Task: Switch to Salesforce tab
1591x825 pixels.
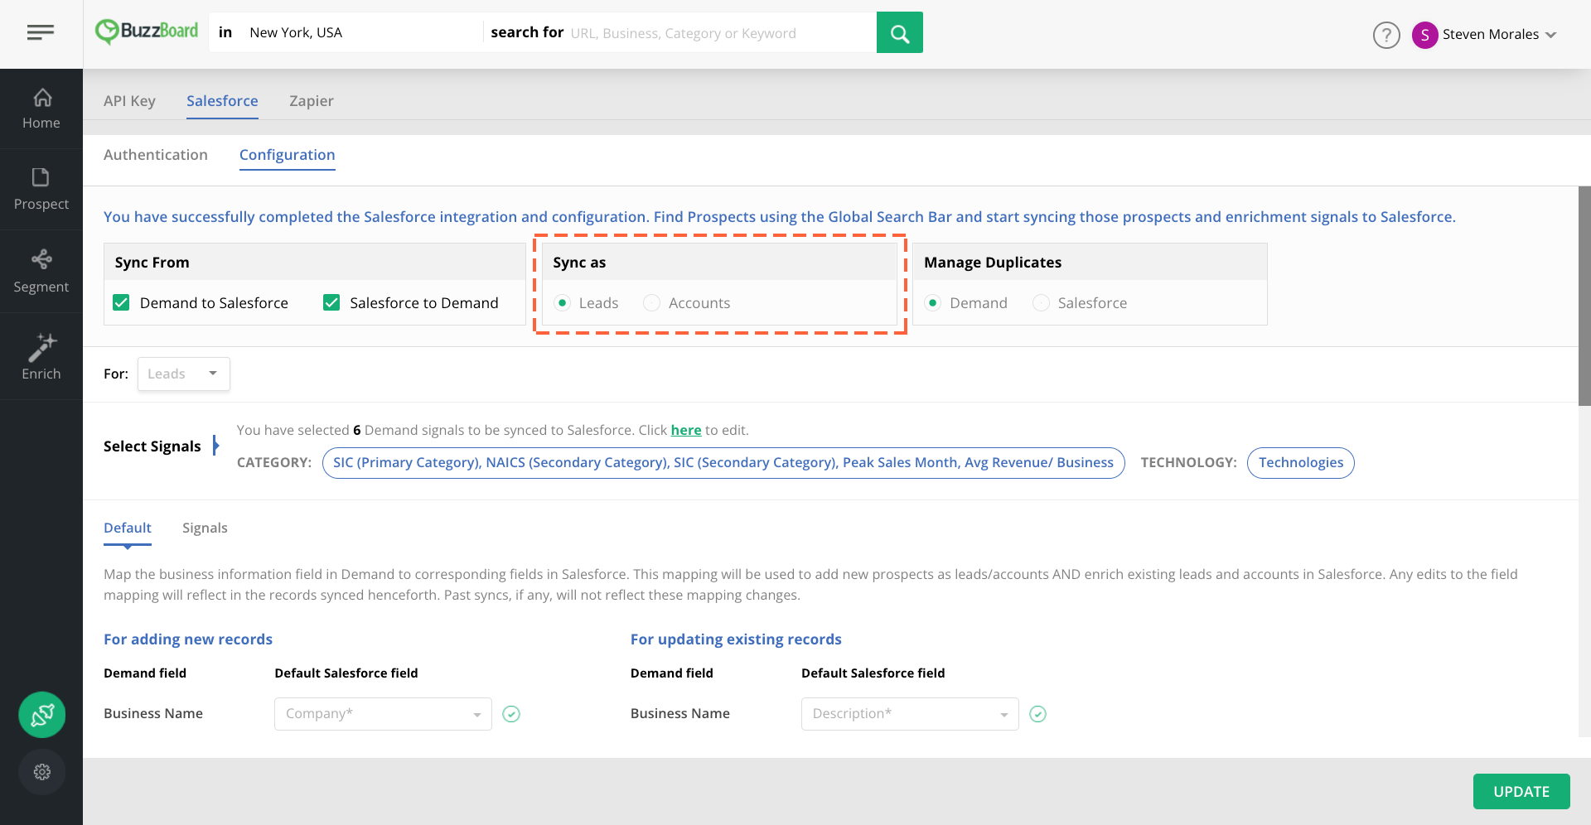Action: [x=222, y=101]
